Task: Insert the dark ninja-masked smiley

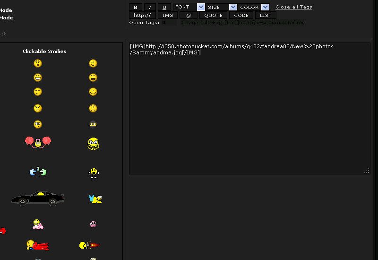Action: click(x=93, y=124)
